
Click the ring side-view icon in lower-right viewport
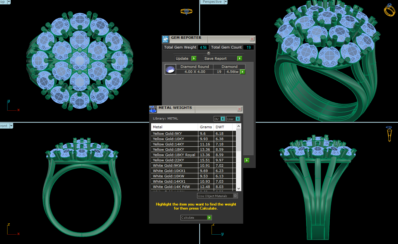(389, 134)
